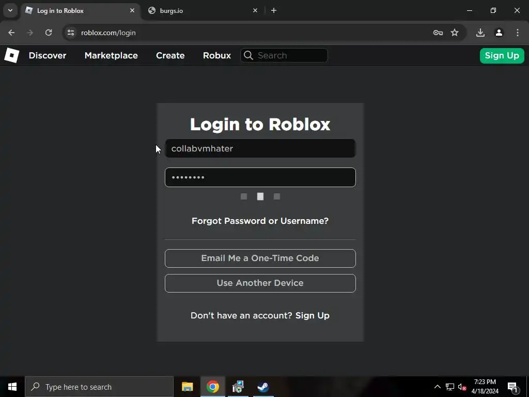
Task: Close the Log in to Roblox tab
Action: click(132, 10)
